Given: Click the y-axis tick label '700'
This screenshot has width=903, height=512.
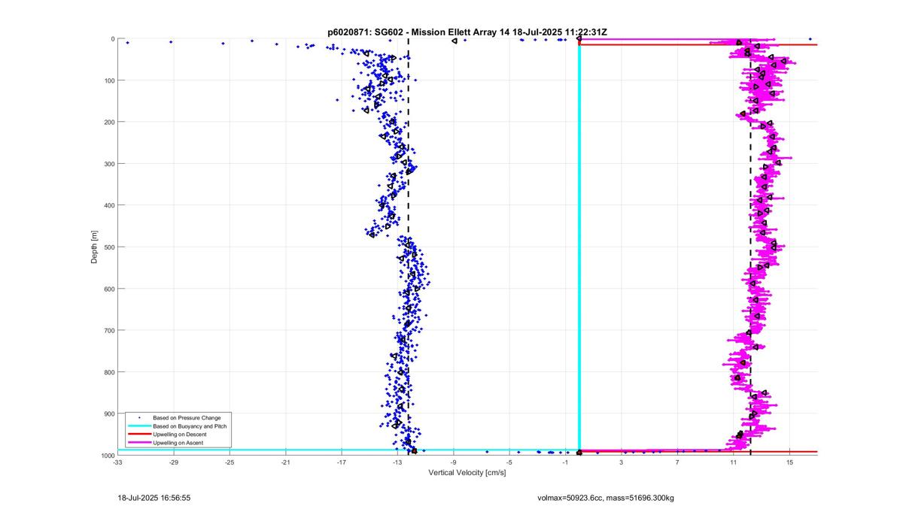Looking at the screenshot, I should 109,330.
